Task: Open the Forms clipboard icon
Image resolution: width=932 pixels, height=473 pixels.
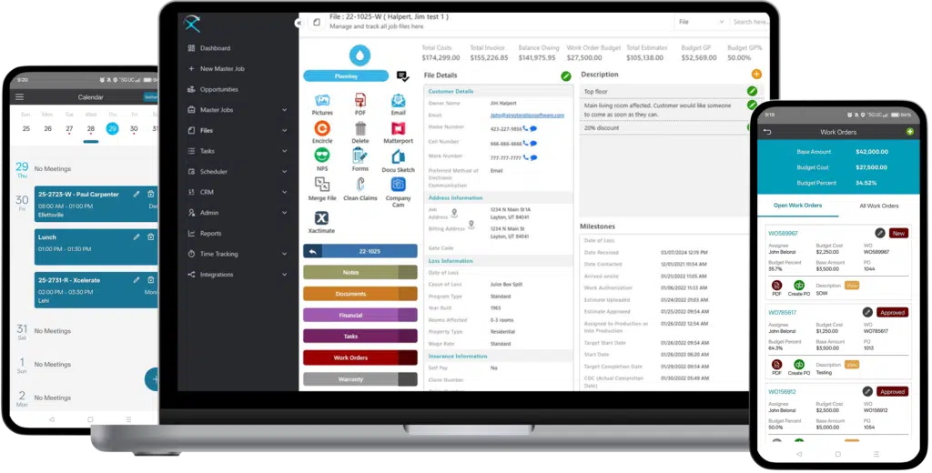Action: [360, 156]
